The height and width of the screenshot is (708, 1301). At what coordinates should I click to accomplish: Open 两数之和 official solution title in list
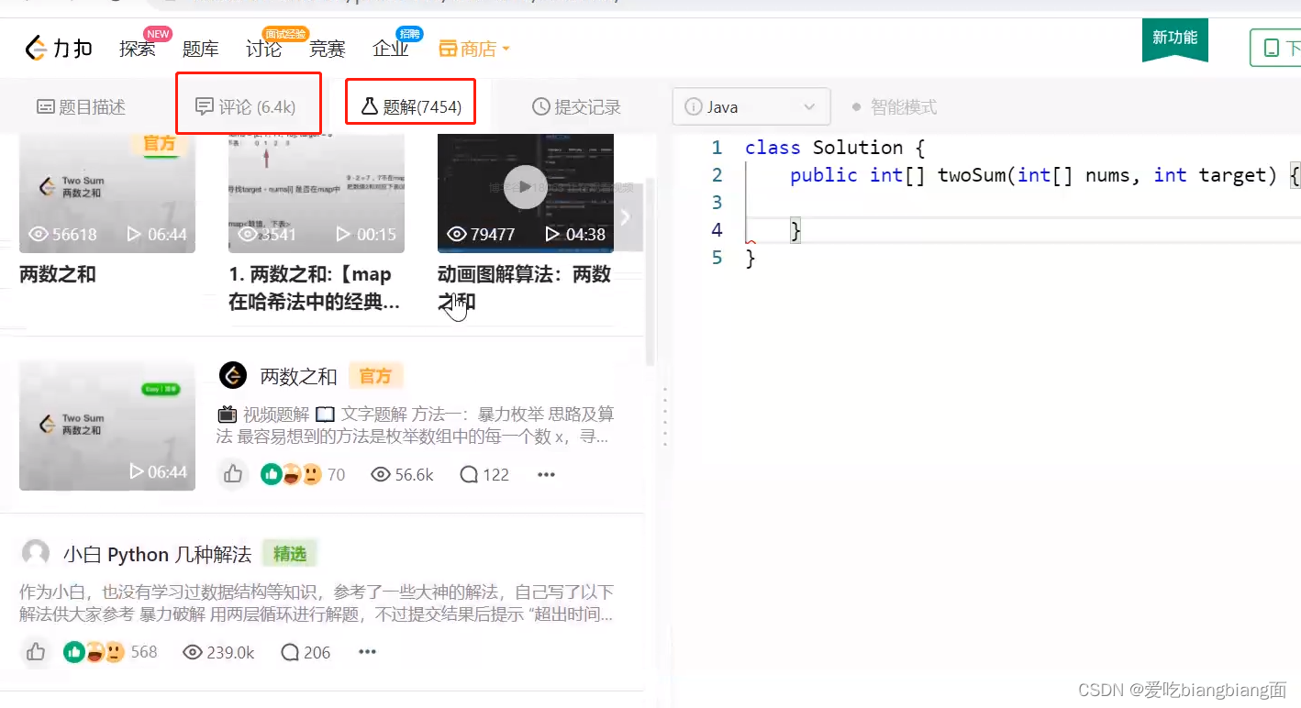point(299,376)
